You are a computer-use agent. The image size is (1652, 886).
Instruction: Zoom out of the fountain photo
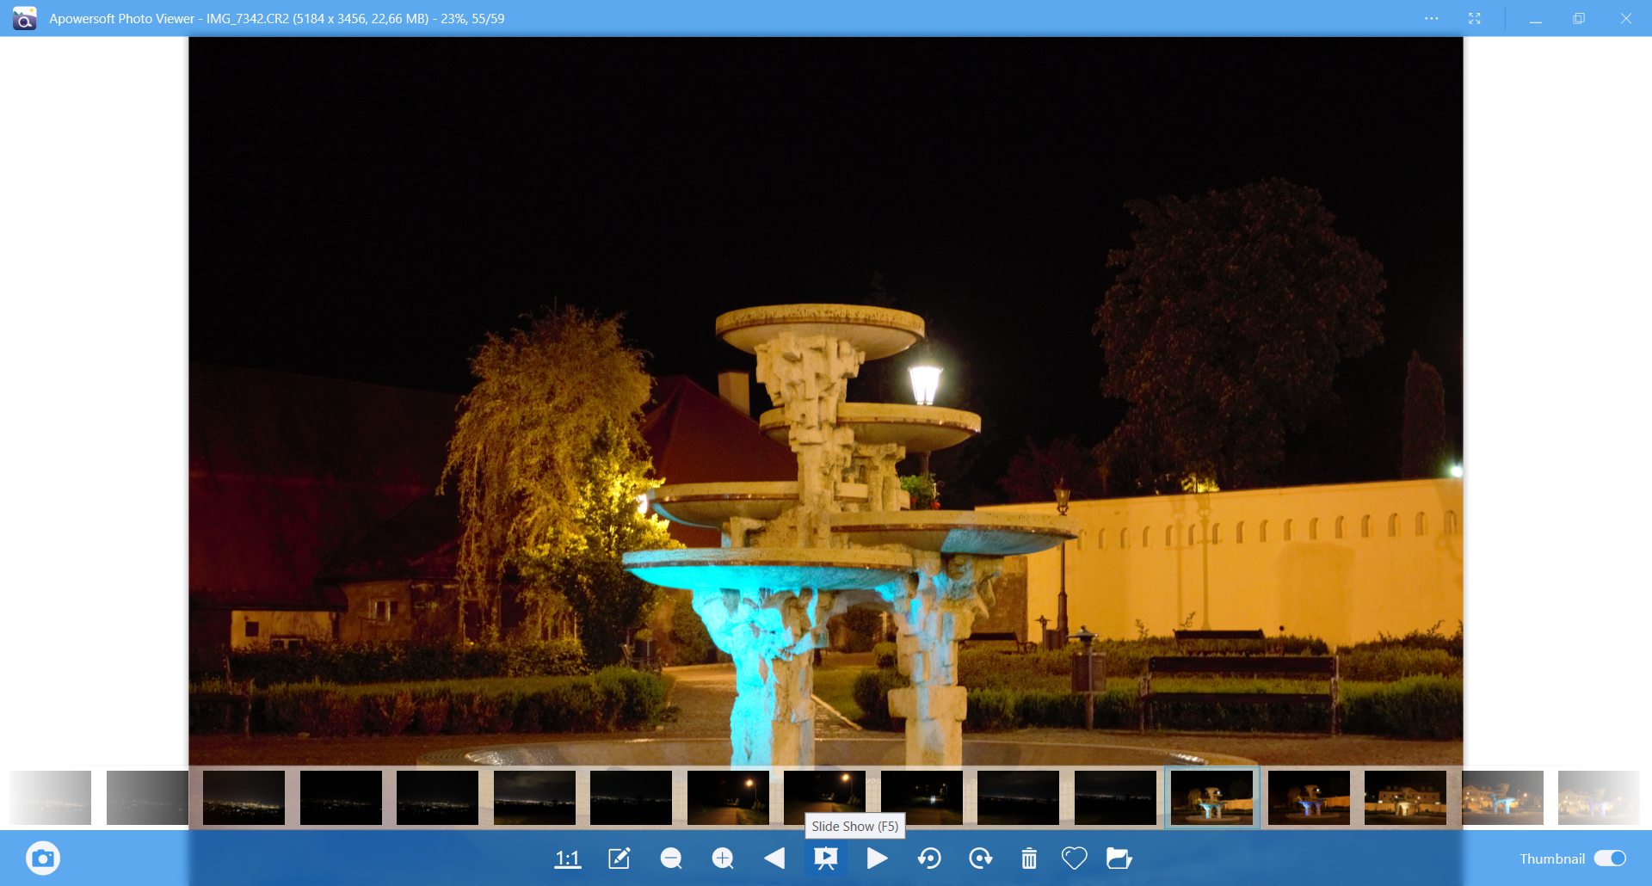(x=671, y=858)
